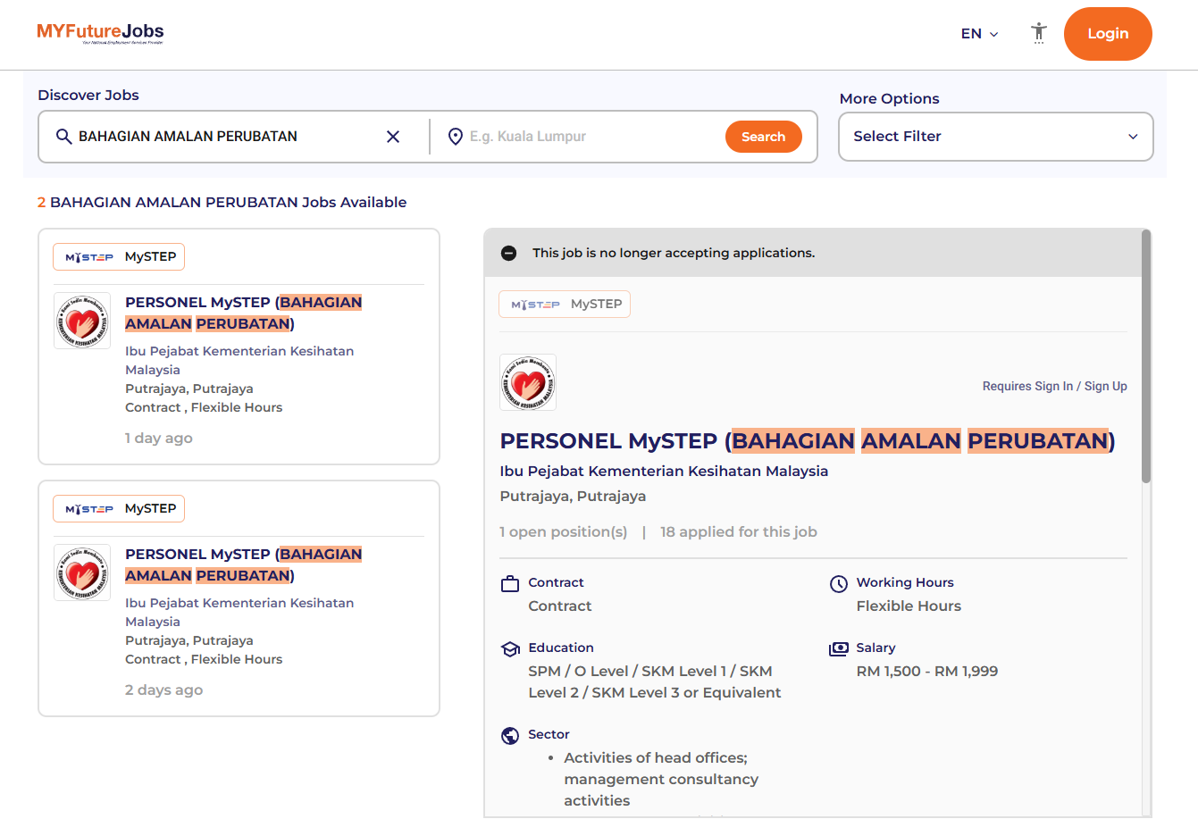
Task: Click the SPM / O Level education requirement text
Action: coord(655,681)
